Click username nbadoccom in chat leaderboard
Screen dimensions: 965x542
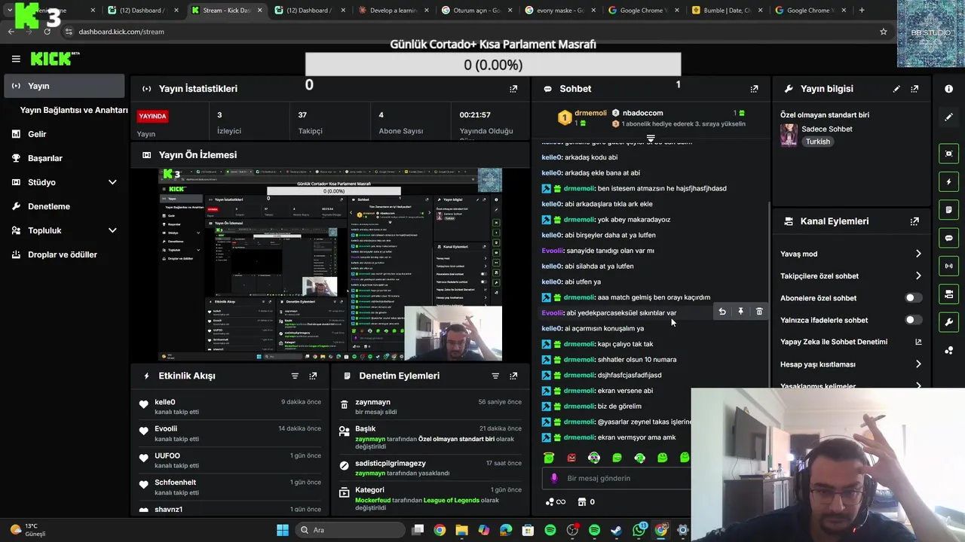[642, 113]
